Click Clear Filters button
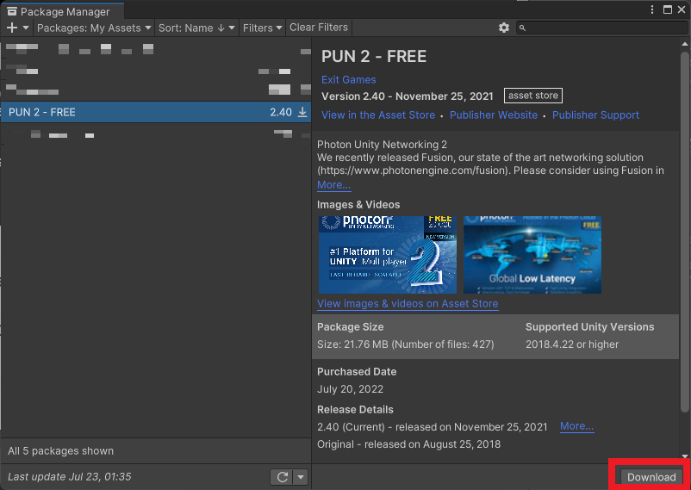 point(319,28)
